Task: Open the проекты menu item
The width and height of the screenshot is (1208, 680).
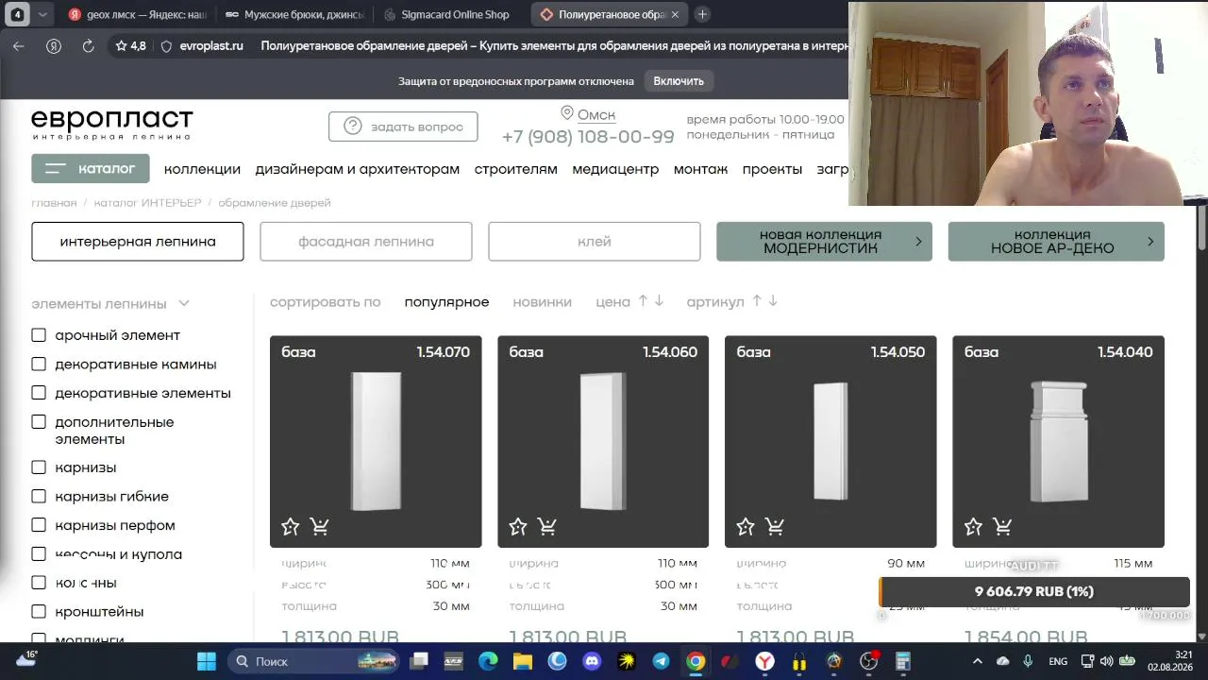Action: pyautogui.click(x=772, y=169)
